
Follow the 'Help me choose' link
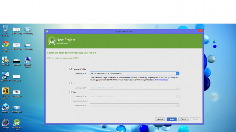coord(161,80)
